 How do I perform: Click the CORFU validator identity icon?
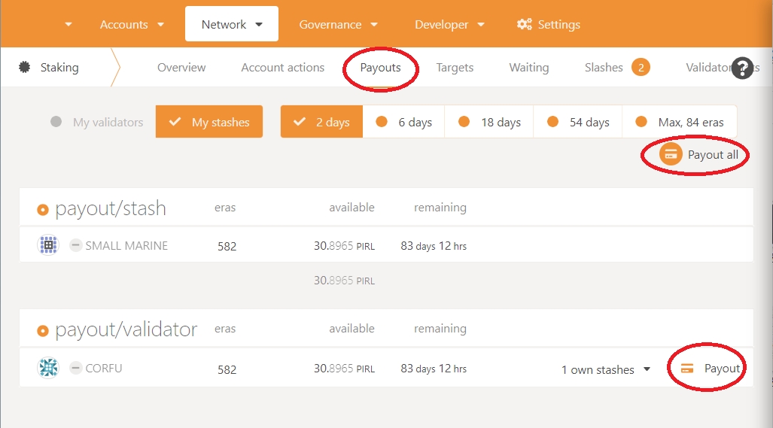click(48, 368)
